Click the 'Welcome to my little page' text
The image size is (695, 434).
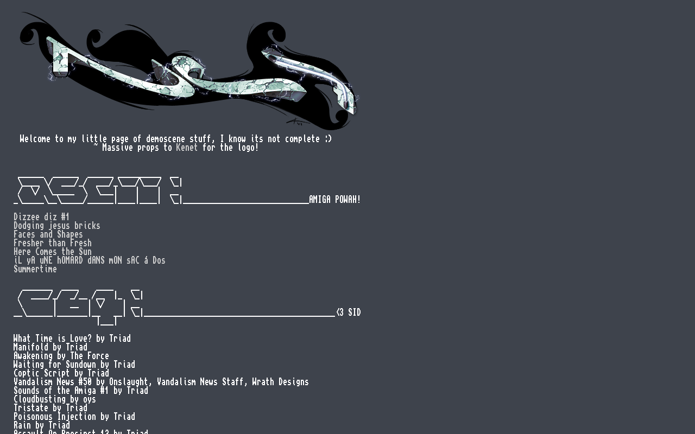click(176, 139)
